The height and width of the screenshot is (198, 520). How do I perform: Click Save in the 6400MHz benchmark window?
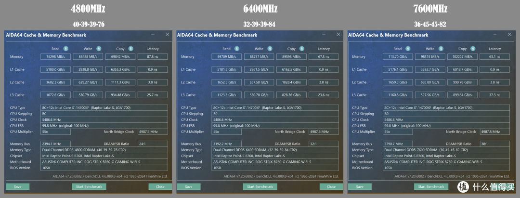point(189,187)
